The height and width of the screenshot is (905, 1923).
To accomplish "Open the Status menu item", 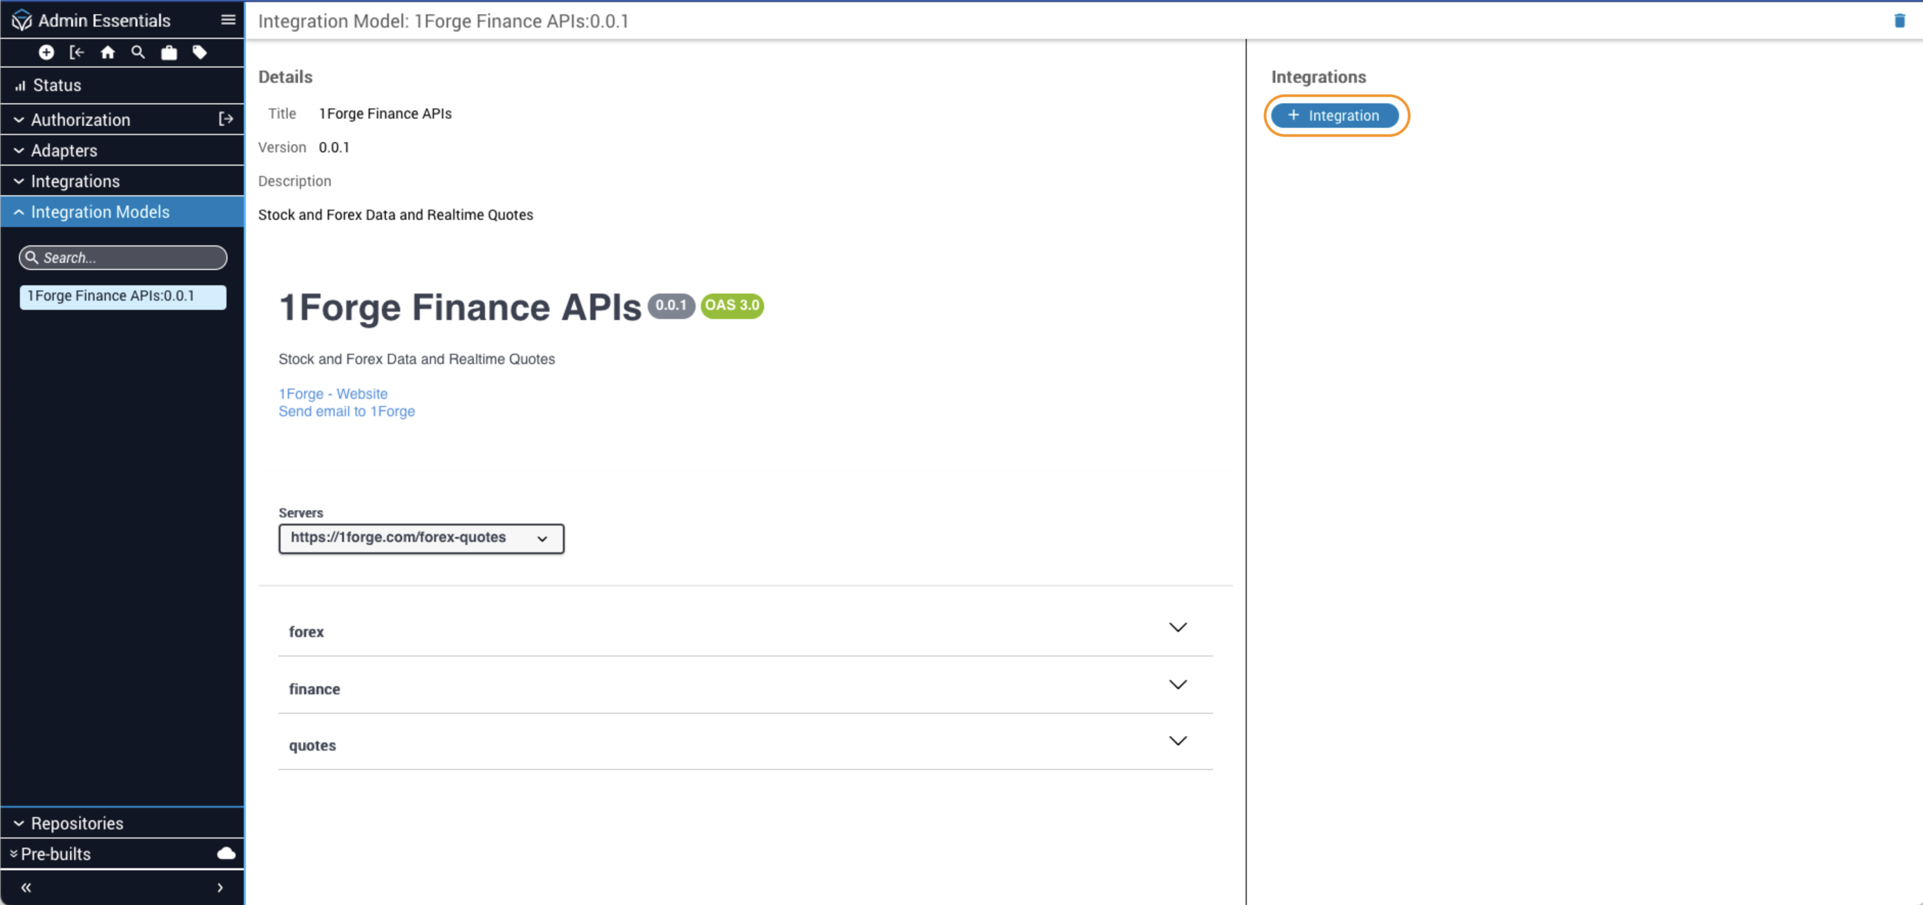I will coord(57,85).
